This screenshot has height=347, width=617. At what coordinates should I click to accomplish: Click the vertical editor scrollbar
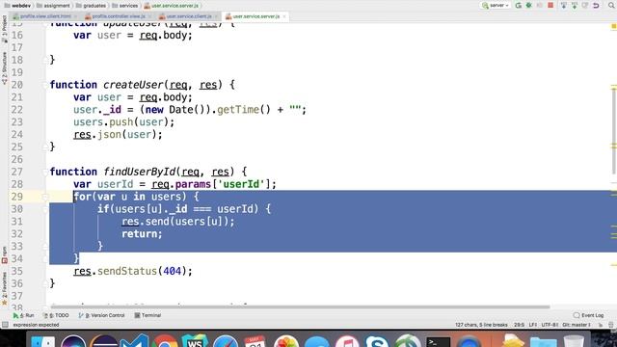(x=614, y=130)
